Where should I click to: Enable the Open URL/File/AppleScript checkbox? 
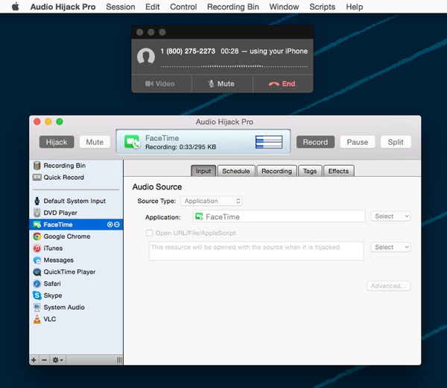(149, 233)
